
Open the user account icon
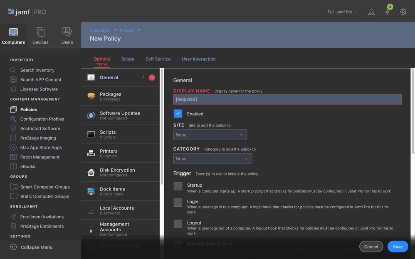click(371, 12)
